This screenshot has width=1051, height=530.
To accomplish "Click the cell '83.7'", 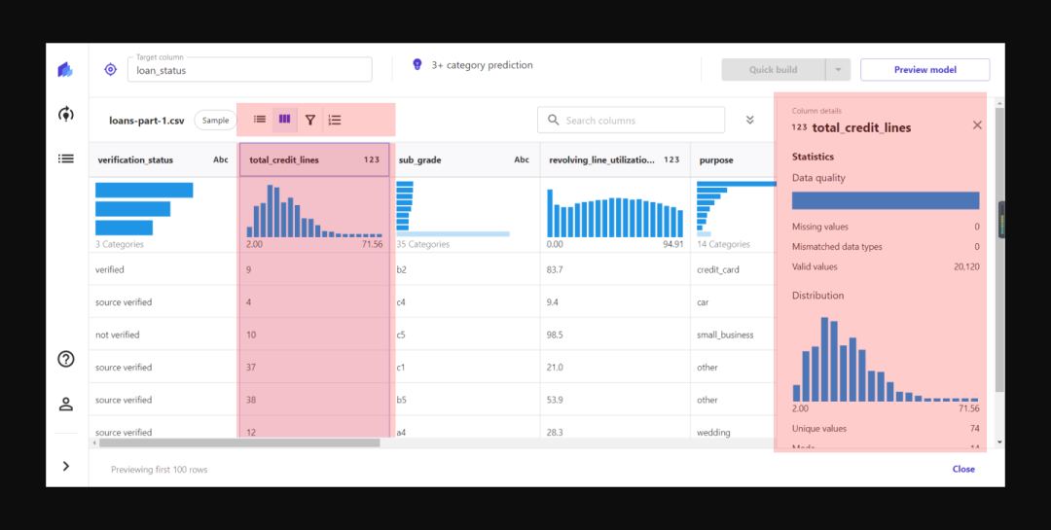I will click(x=556, y=269).
